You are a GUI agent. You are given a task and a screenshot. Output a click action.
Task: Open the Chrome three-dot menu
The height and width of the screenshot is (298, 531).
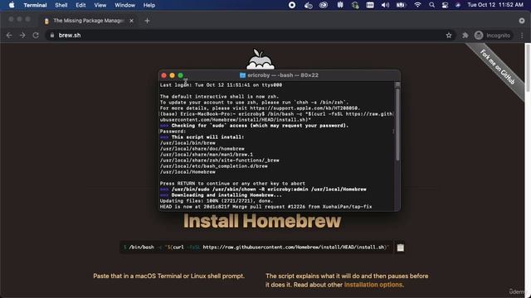pyautogui.click(x=522, y=35)
